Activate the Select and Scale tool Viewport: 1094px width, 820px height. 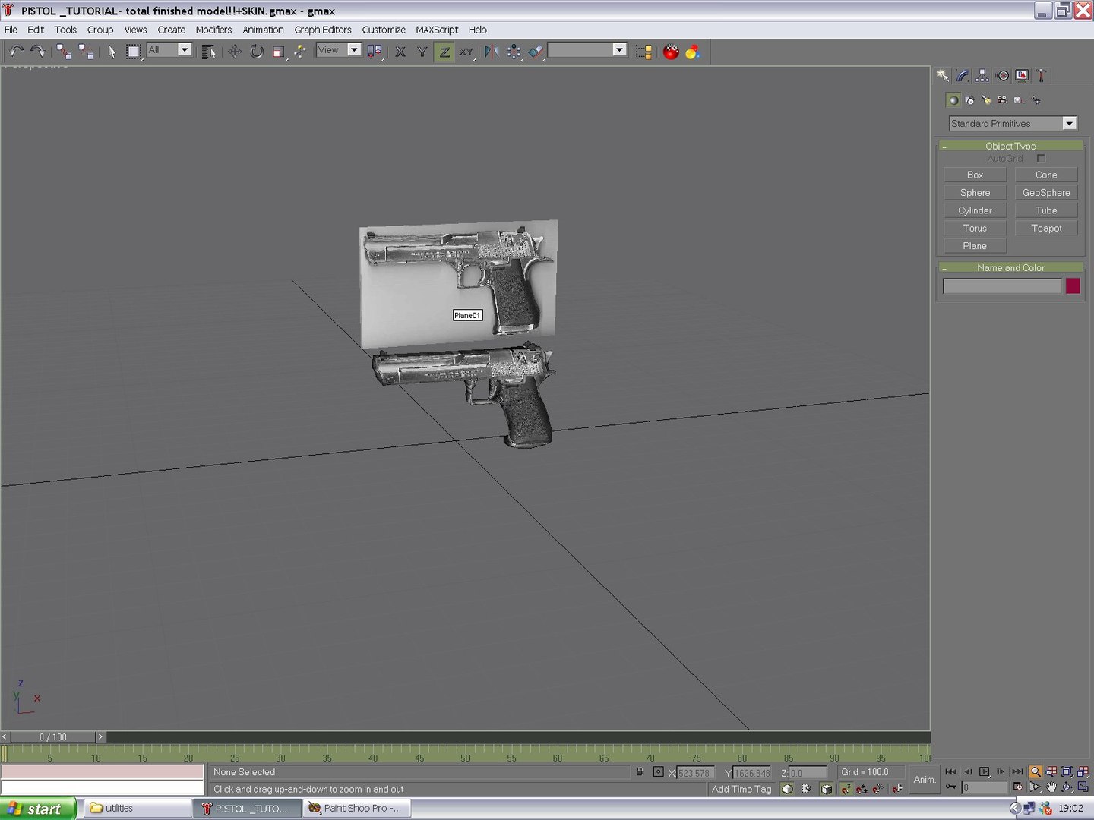(x=279, y=52)
